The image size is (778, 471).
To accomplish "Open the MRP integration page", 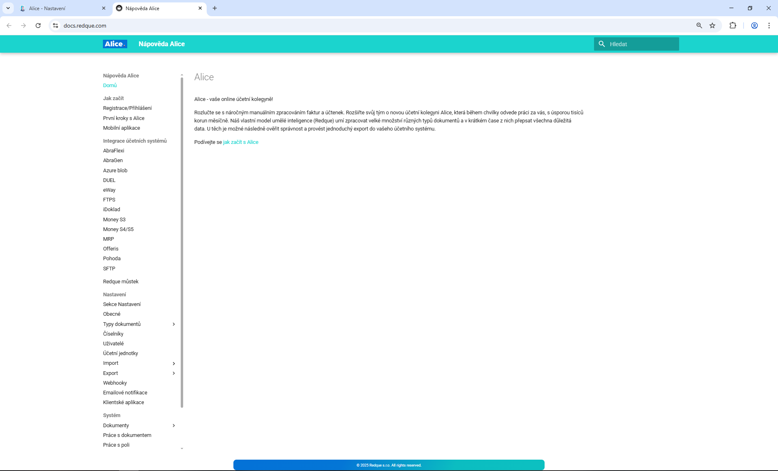I will (x=109, y=239).
